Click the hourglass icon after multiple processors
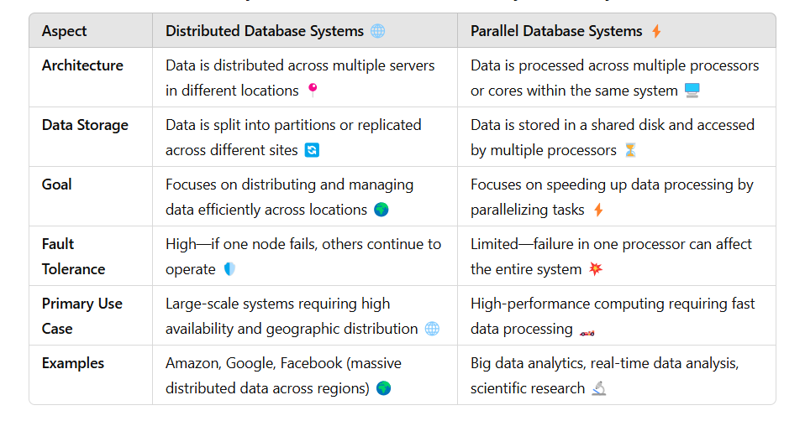 click(x=630, y=150)
